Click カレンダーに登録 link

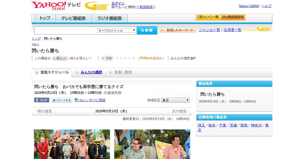[92, 100]
